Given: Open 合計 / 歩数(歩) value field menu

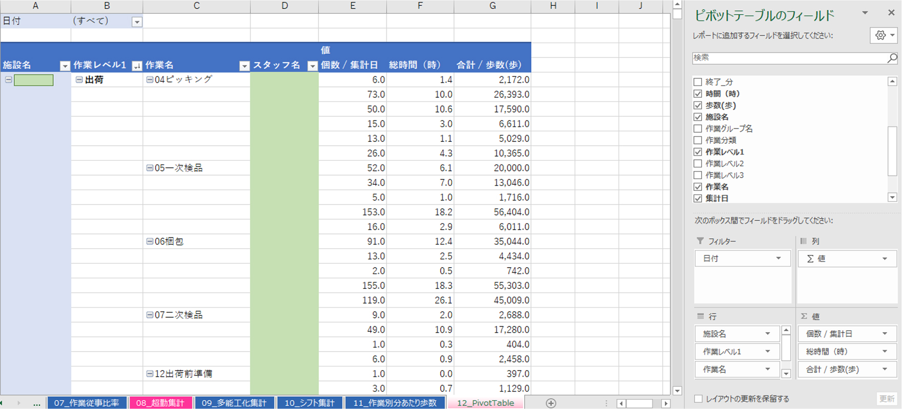Looking at the screenshot, I should (x=885, y=370).
